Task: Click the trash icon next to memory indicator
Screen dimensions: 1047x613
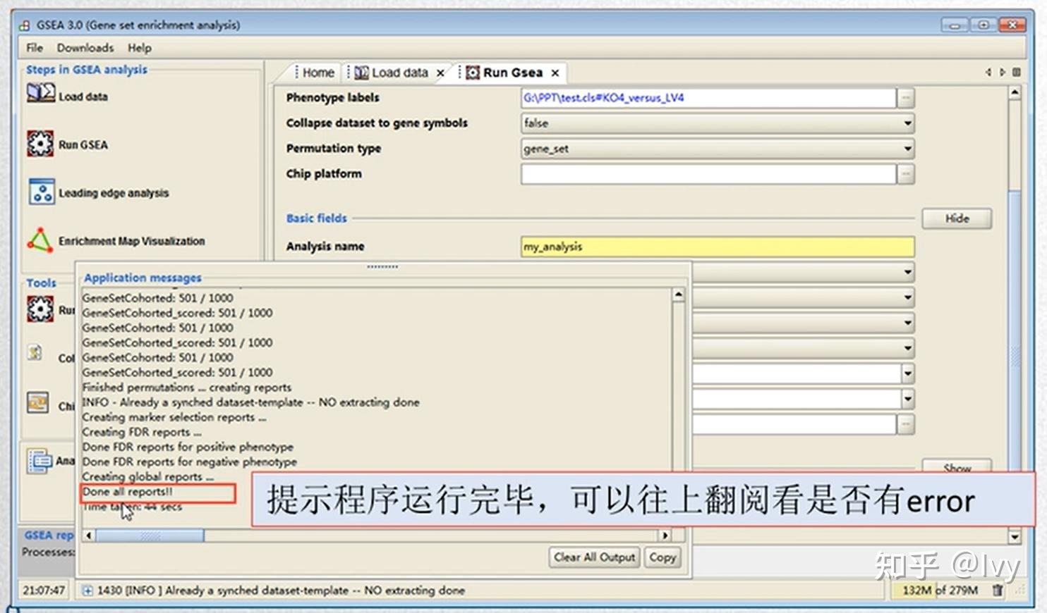Action: point(999,590)
